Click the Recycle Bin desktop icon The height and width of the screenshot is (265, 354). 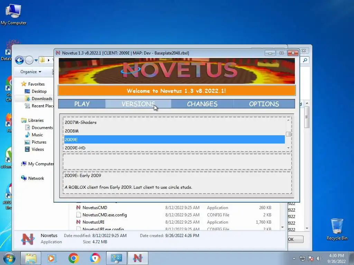pos(337,229)
